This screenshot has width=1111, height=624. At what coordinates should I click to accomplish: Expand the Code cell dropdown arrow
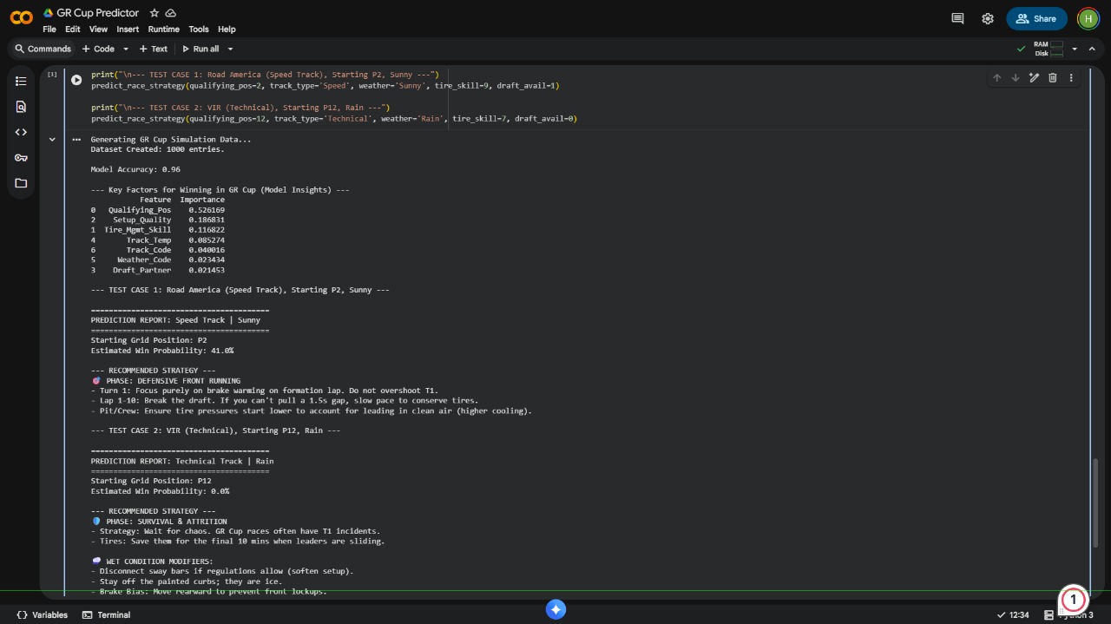(x=126, y=49)
